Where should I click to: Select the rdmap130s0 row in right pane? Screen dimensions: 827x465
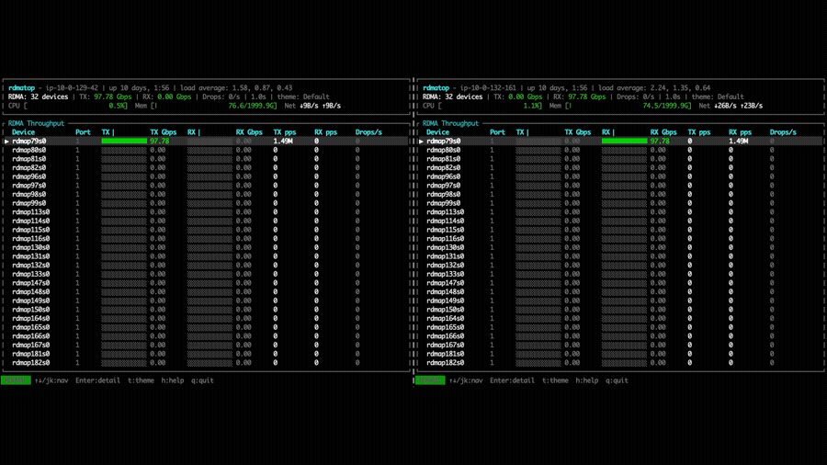tap(620, 247)
